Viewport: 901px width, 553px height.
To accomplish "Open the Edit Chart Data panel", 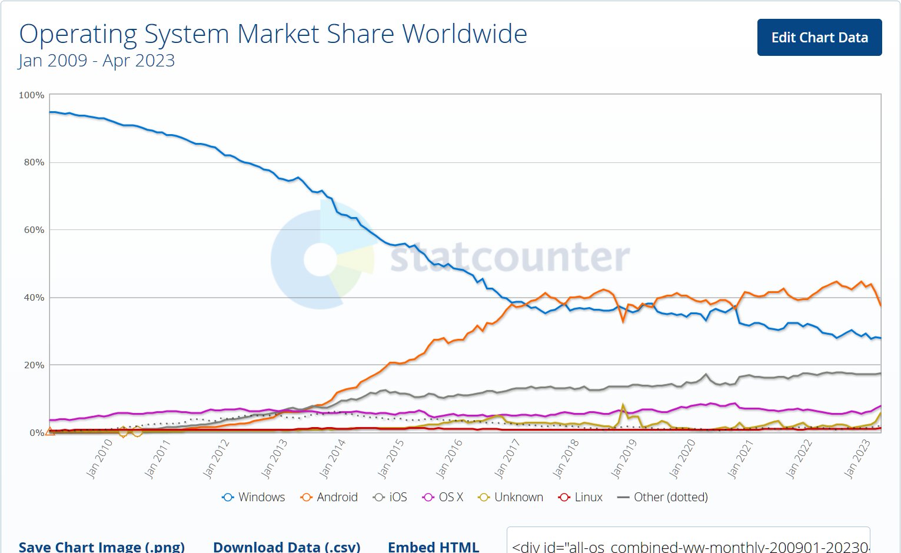I will [819, 38].
